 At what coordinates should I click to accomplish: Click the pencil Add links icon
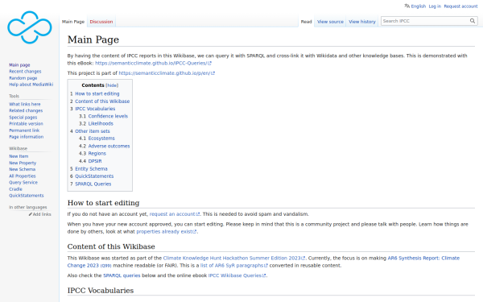(31, 214)
